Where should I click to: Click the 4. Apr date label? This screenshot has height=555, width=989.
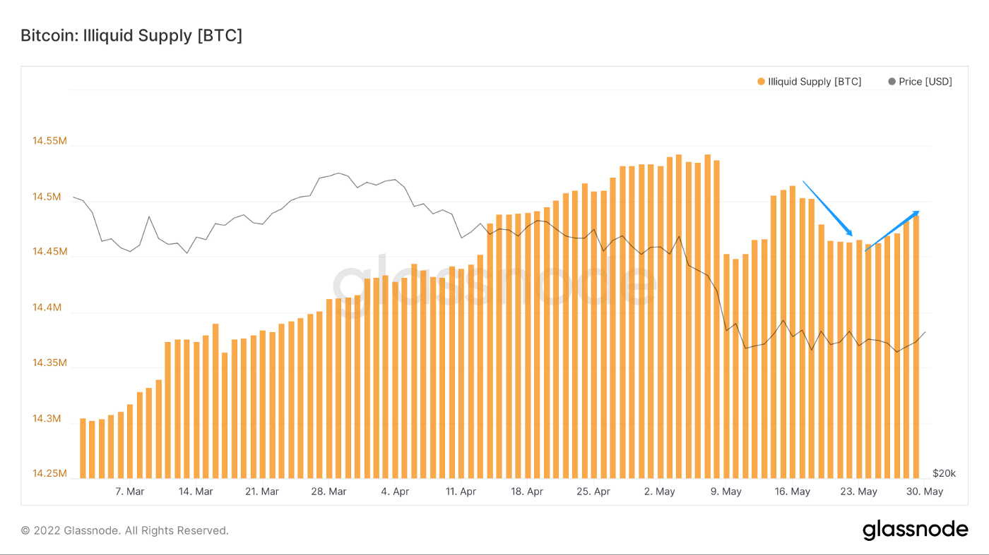coord(395,492)
